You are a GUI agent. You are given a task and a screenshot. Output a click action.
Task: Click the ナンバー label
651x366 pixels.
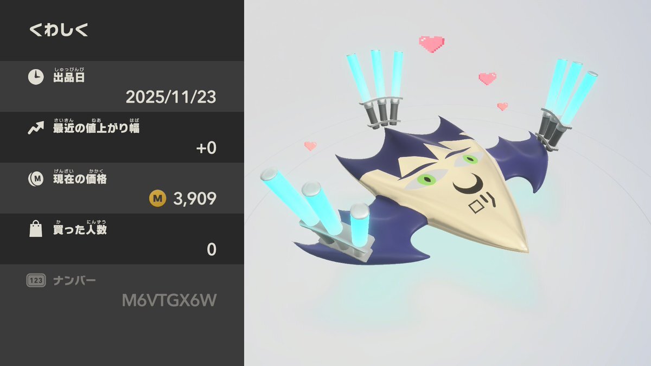(x=74, y=280)
